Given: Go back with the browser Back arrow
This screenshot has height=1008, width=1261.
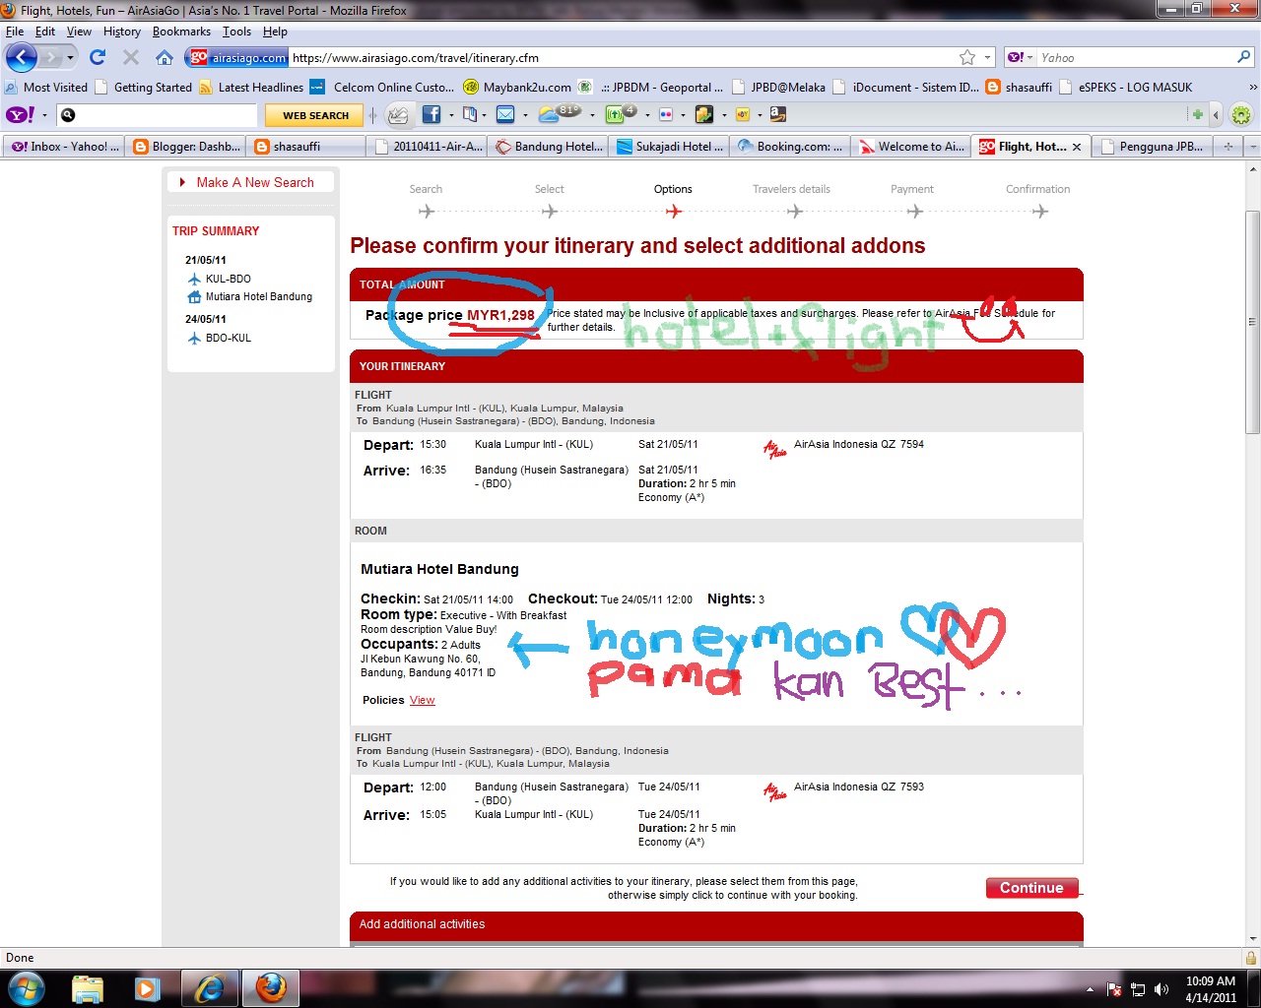Looking at the screenshot, I should [x=22, y=57].
